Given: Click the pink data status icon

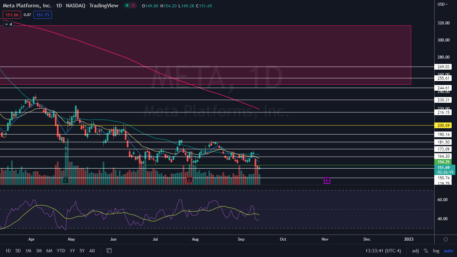Looking at the screenshot, I should (133, 6).
